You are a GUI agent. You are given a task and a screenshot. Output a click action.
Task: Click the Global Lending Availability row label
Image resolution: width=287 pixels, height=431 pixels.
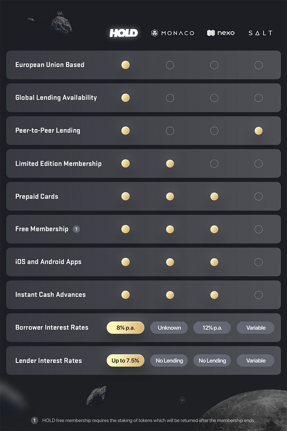click(x=56, y=98)
